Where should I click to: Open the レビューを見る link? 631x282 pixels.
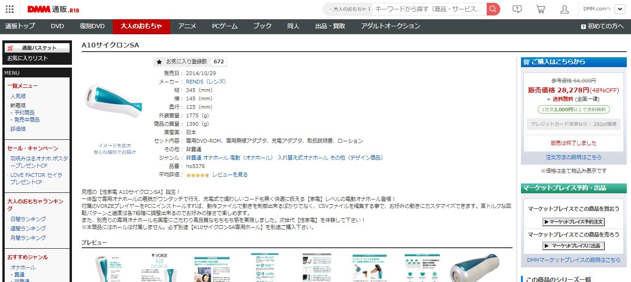coord(230,175)
